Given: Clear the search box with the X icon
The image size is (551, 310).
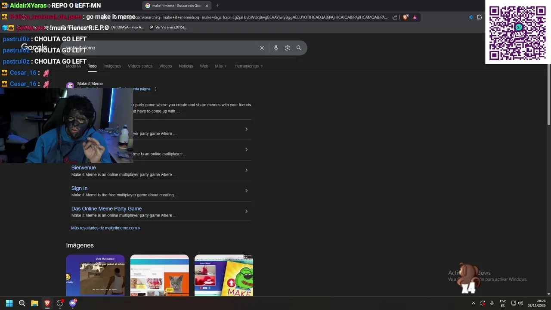Looking at the screenshot, I should (262, 48).
